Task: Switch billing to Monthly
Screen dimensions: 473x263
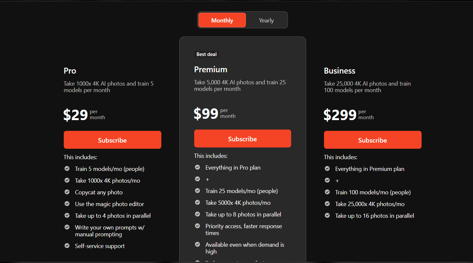Action: [x=222, y=20]
